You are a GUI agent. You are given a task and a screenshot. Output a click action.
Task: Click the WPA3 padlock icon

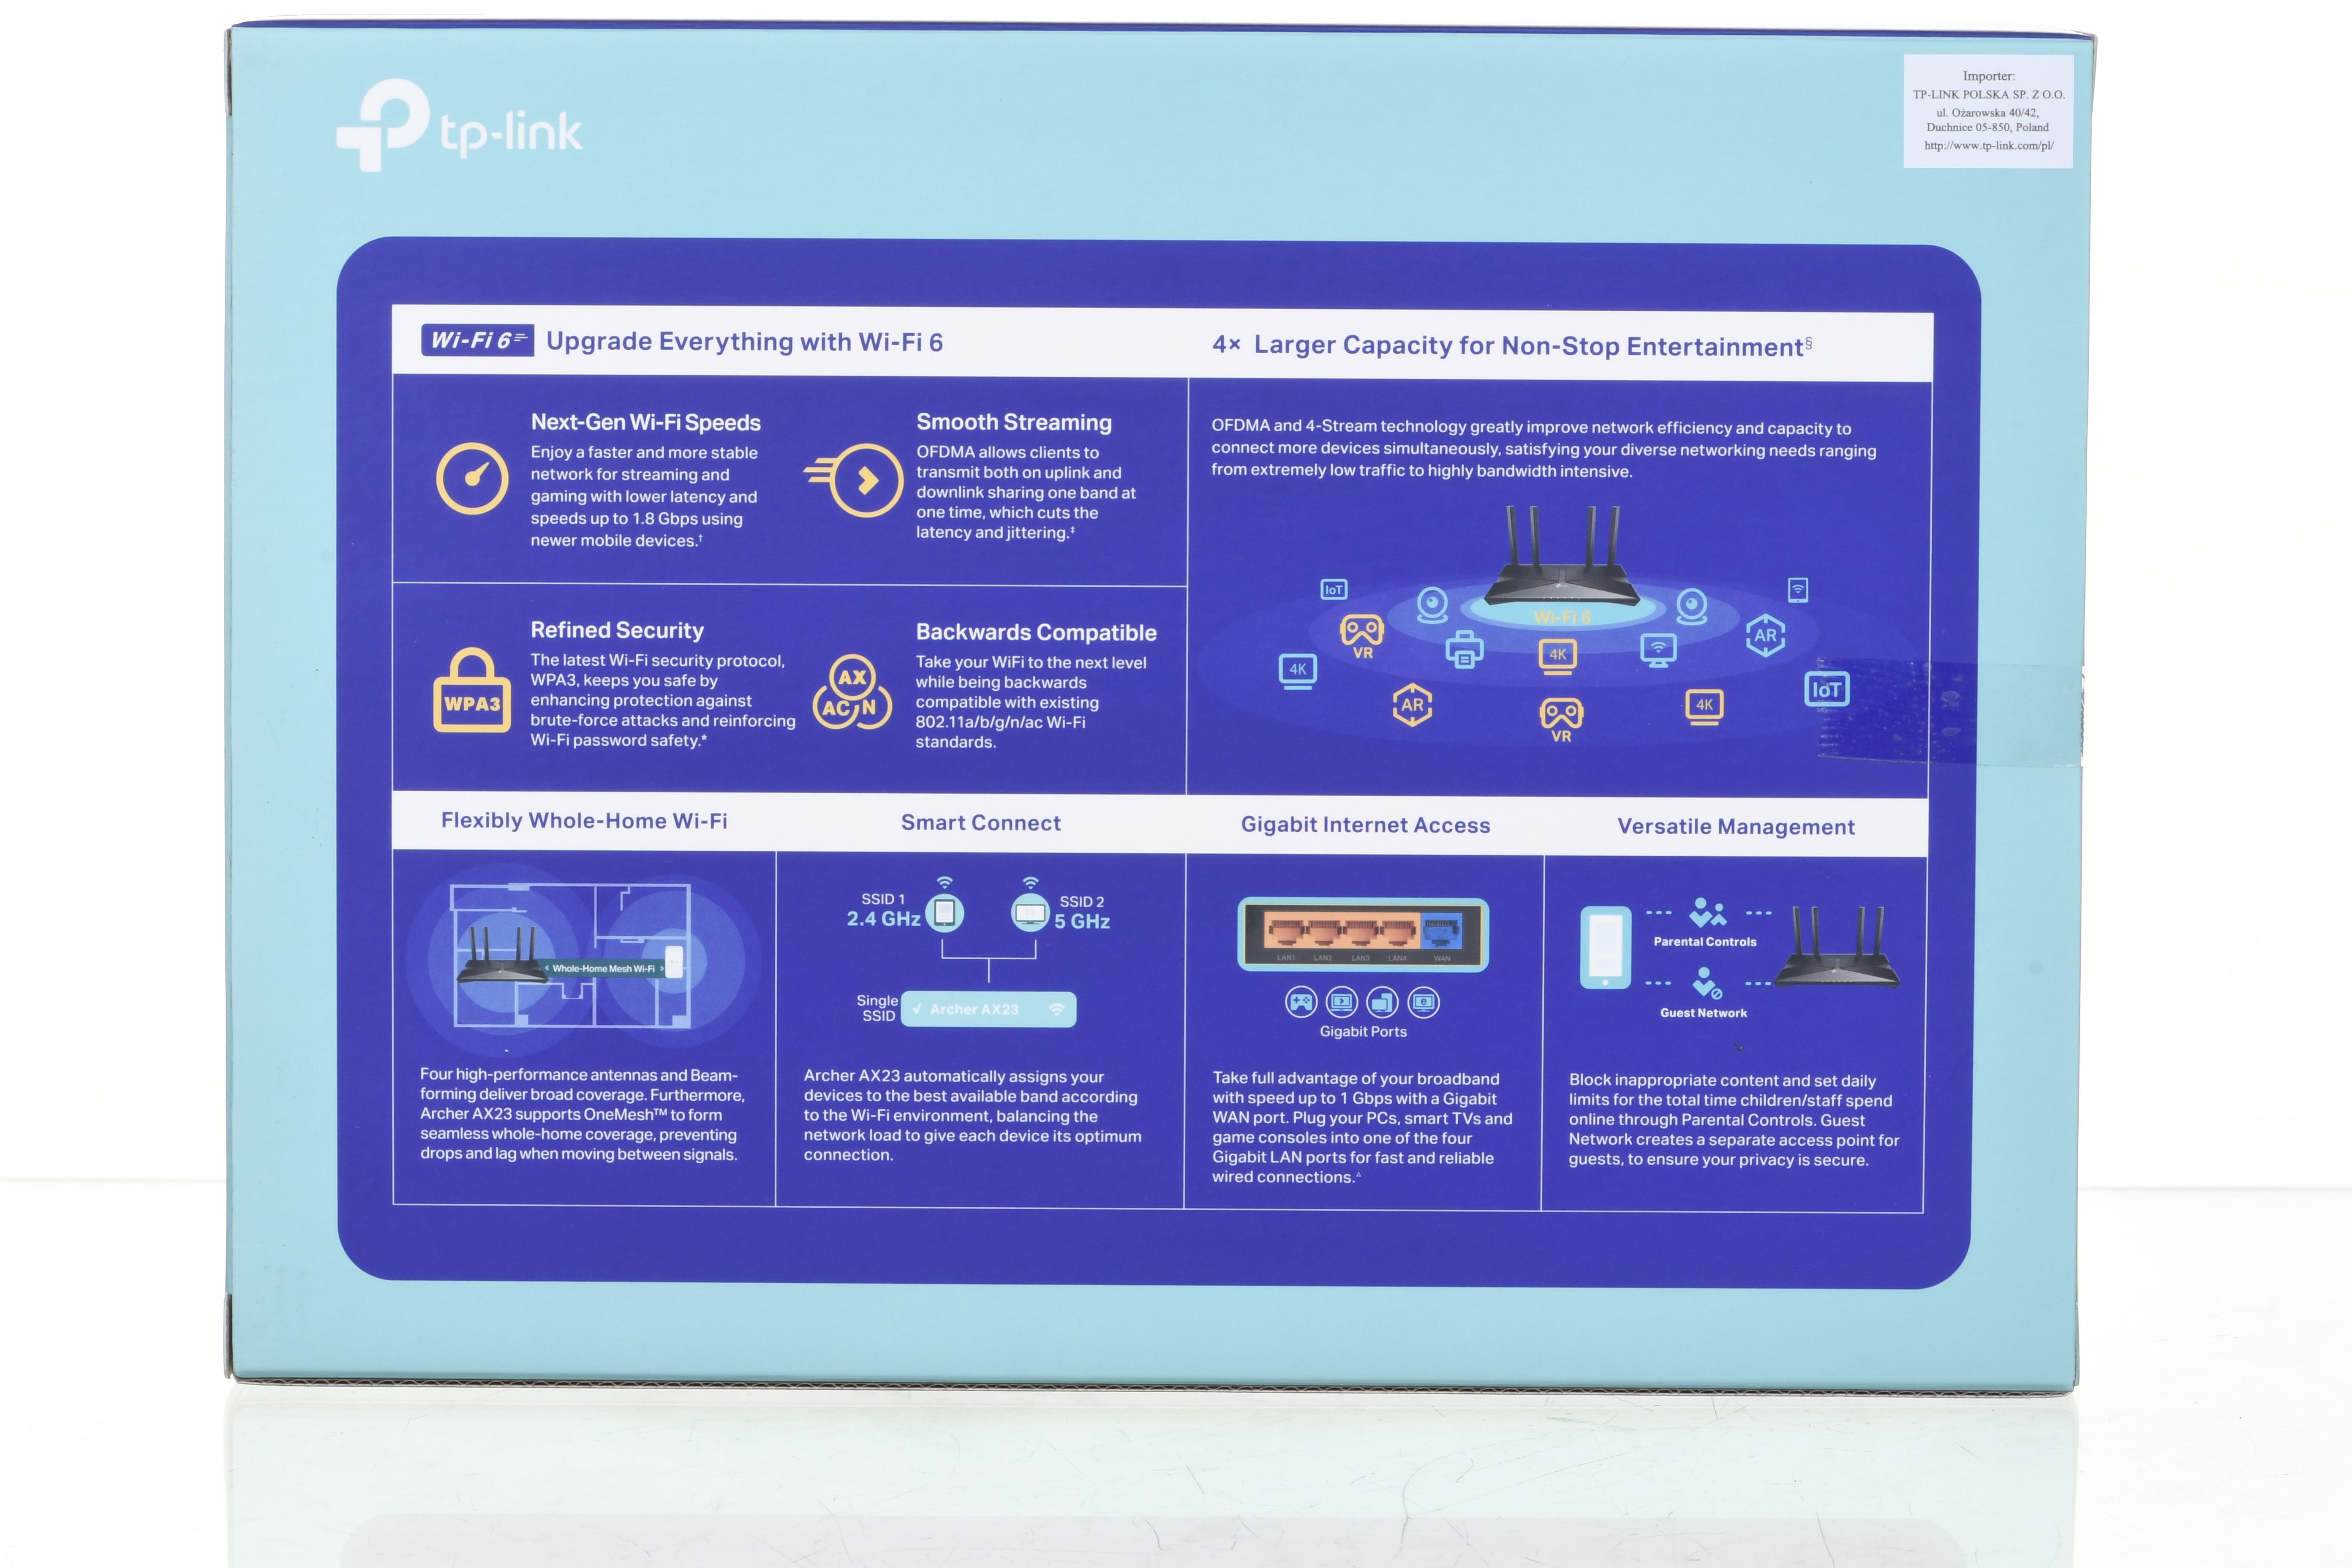(472, 691)
